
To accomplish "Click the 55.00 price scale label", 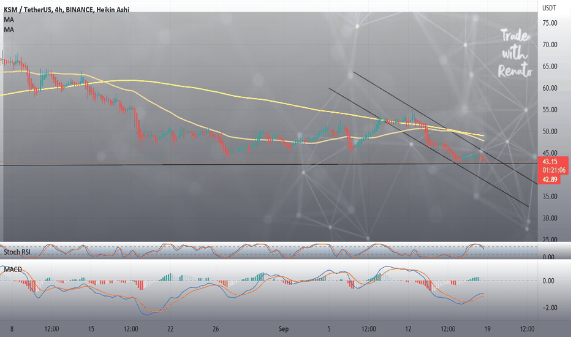I will coord(550,110).
